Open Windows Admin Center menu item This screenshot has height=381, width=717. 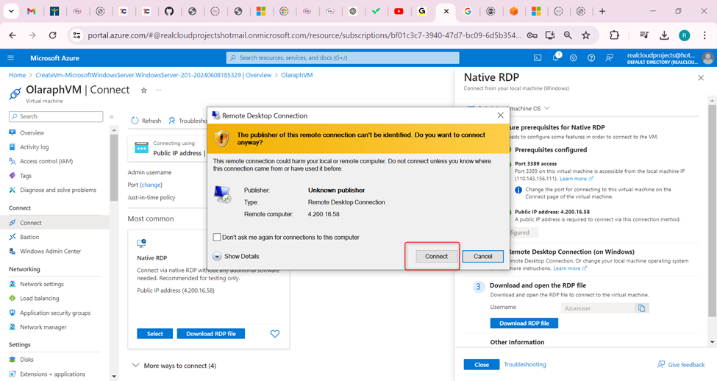pos(50,251)
